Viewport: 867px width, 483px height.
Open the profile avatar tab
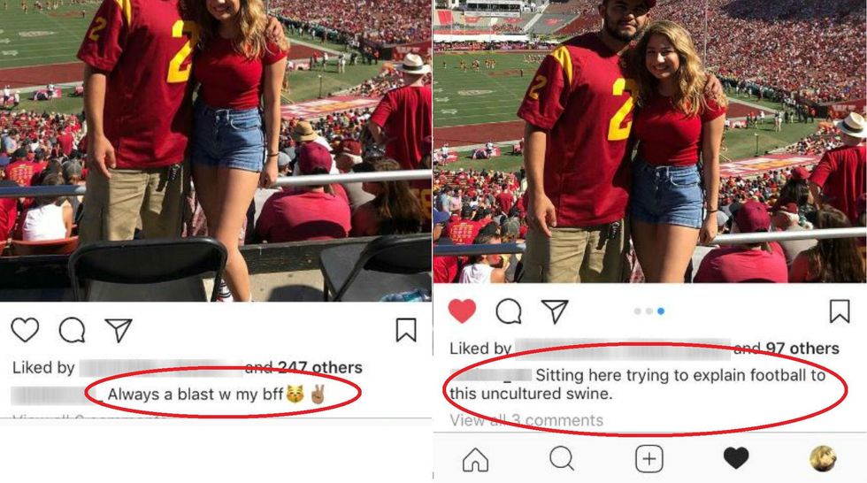823,459
